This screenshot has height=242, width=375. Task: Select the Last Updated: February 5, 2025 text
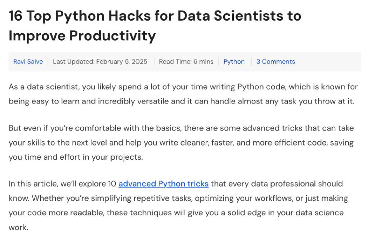click(100, 62)
